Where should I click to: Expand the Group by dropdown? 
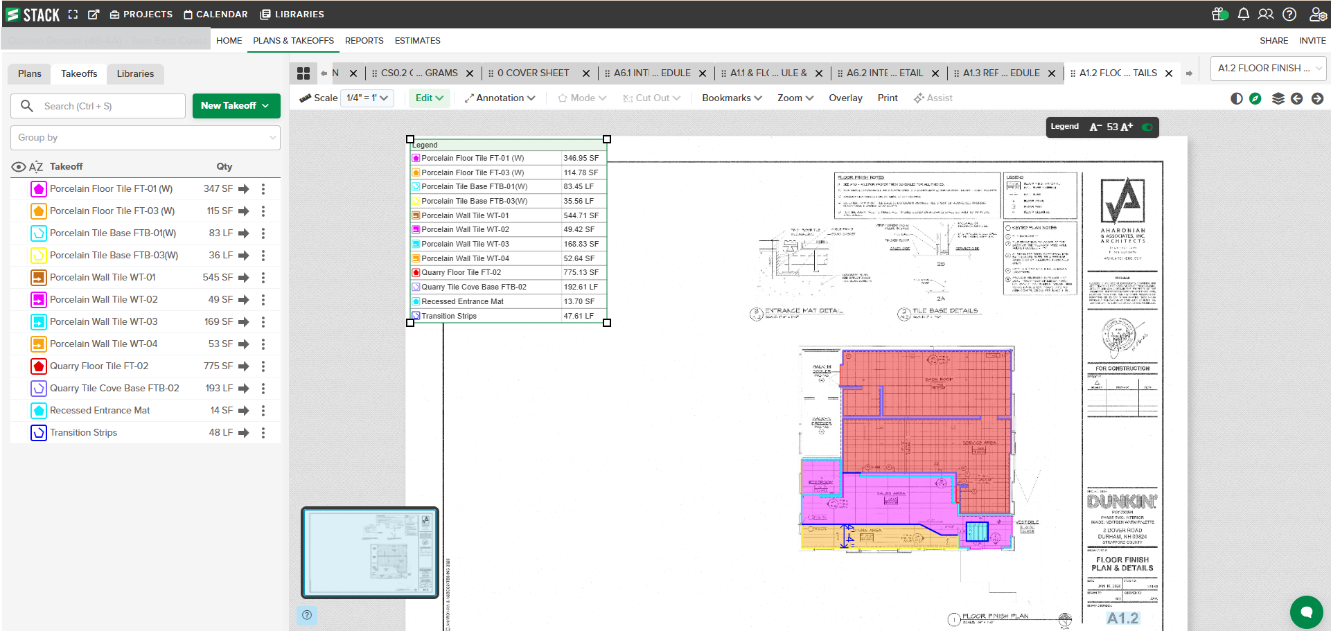(x=146, y=138)
